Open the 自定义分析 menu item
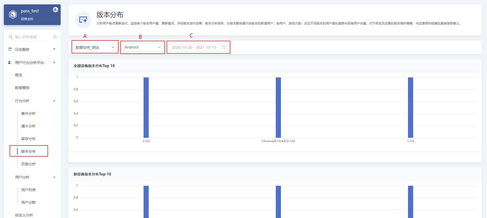 (24, 215)
